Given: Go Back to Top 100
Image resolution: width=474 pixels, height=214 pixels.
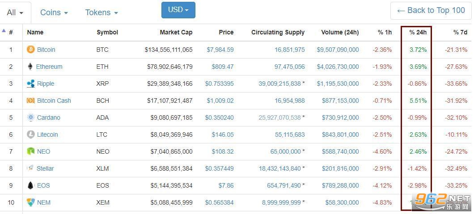Looking at the screenshot, I should (431, 11).
